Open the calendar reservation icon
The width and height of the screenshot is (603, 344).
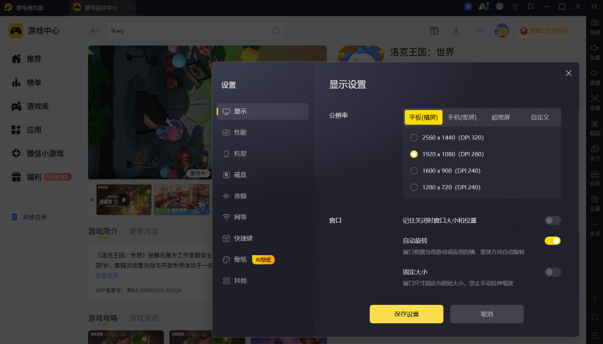(434, 31)
